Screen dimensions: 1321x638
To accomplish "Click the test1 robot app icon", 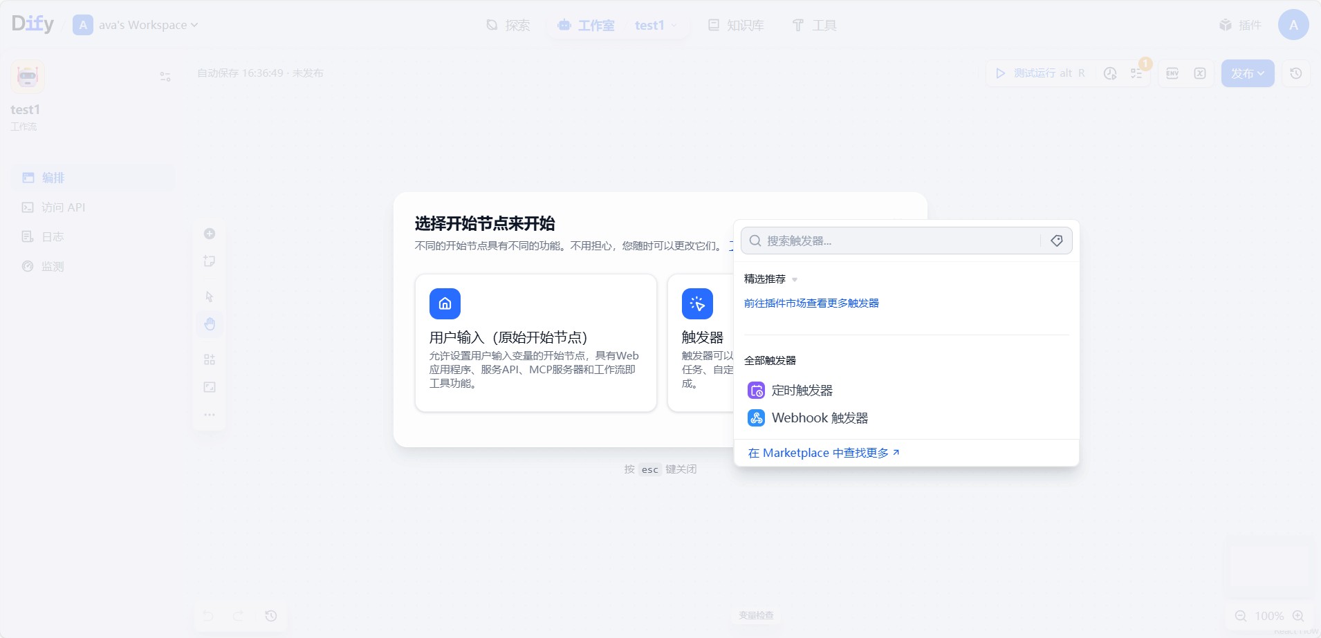I will pyautogui.click(x=28, y=76).
